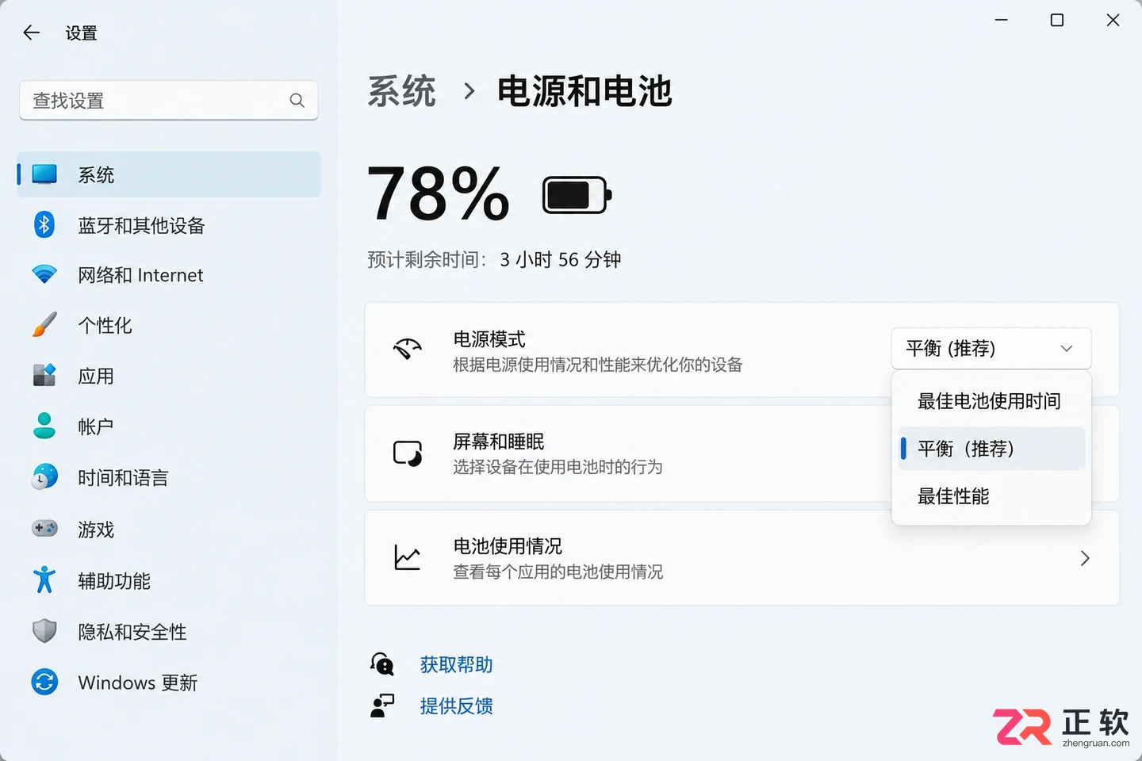
Task: Select 帐户 label in the sidebar
Action: pos(96,426)
